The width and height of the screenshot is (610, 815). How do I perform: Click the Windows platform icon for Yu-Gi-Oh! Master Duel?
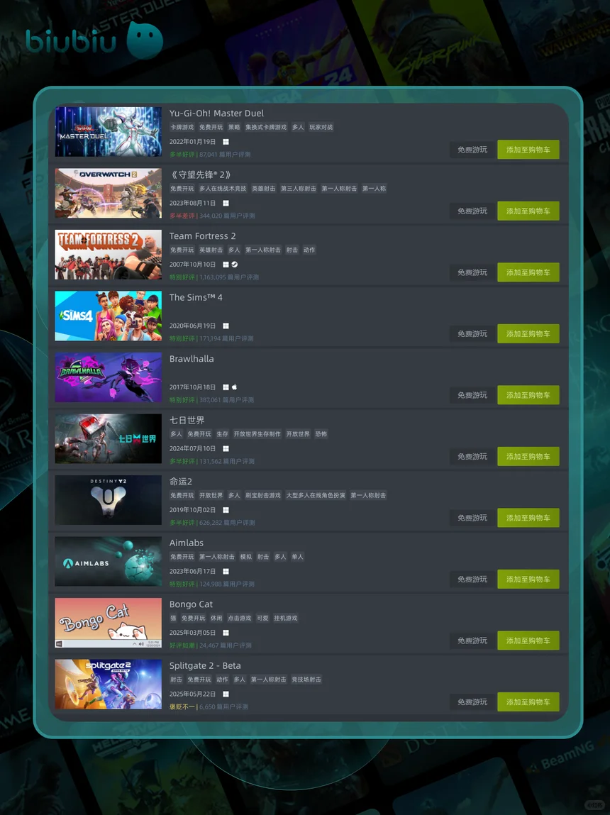[226, 142]
